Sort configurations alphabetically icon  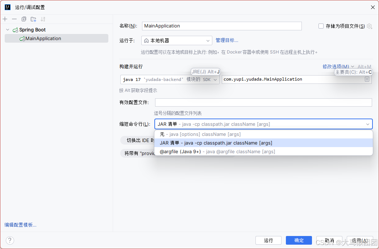pos(43,19)
